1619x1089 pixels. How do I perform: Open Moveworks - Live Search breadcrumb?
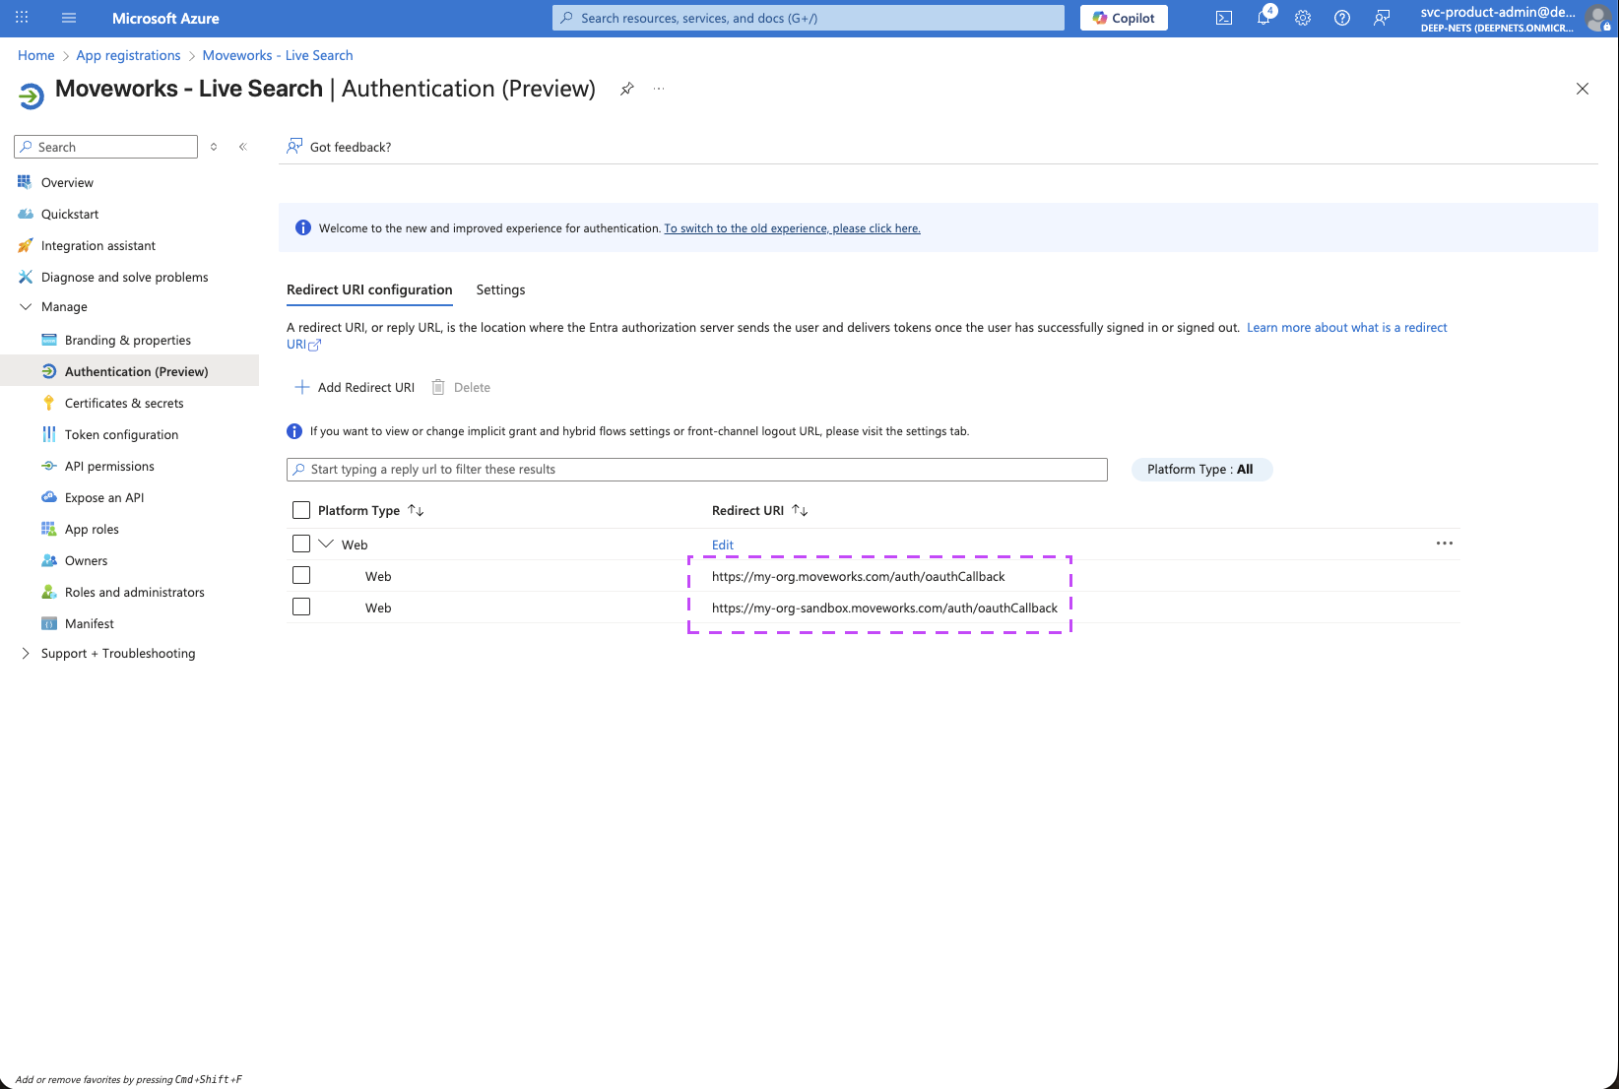[278, 55]
